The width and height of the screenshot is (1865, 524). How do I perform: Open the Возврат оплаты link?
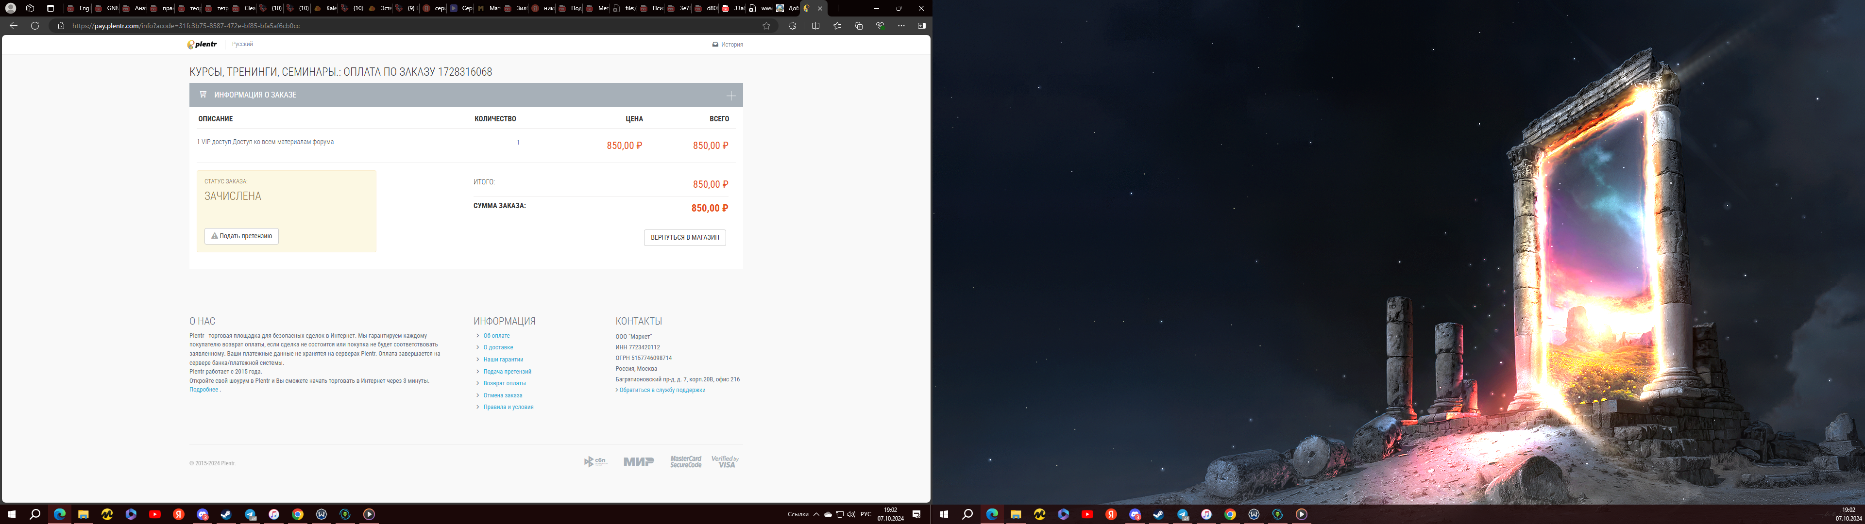click(505, 384)
